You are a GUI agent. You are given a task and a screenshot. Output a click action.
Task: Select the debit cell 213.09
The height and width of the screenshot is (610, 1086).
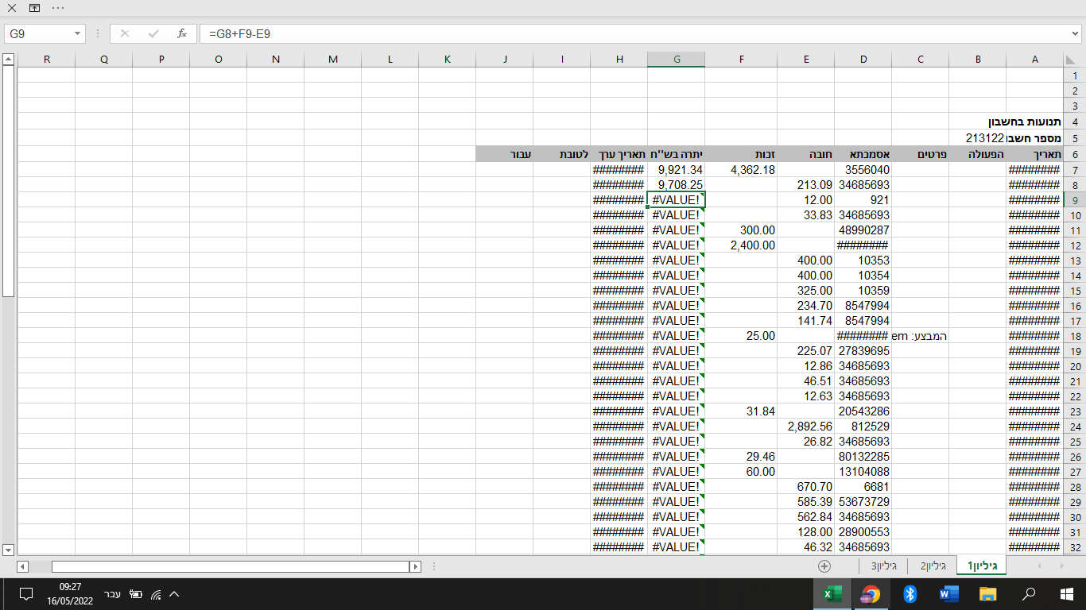click(807, 185)
